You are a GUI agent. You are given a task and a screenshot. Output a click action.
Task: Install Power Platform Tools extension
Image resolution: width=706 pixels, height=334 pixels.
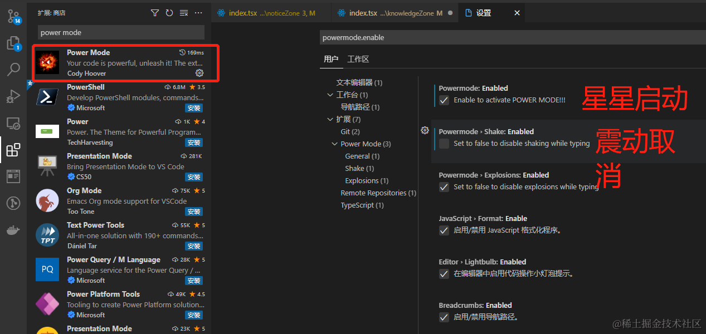194,315
